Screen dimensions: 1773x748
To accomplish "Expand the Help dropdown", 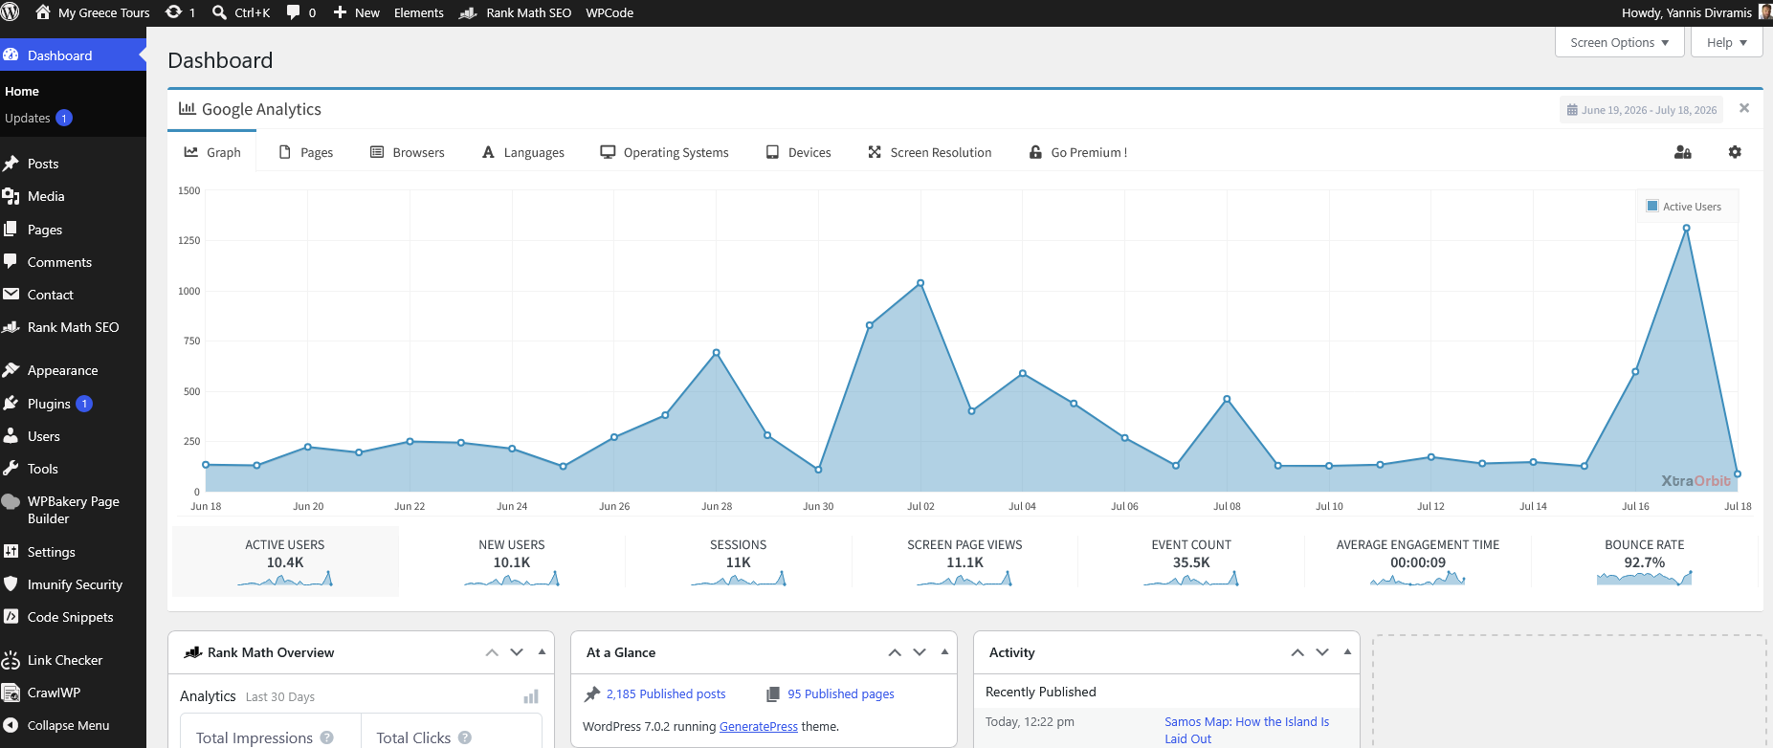I will pyautogui.click(x=1727, y=42).
